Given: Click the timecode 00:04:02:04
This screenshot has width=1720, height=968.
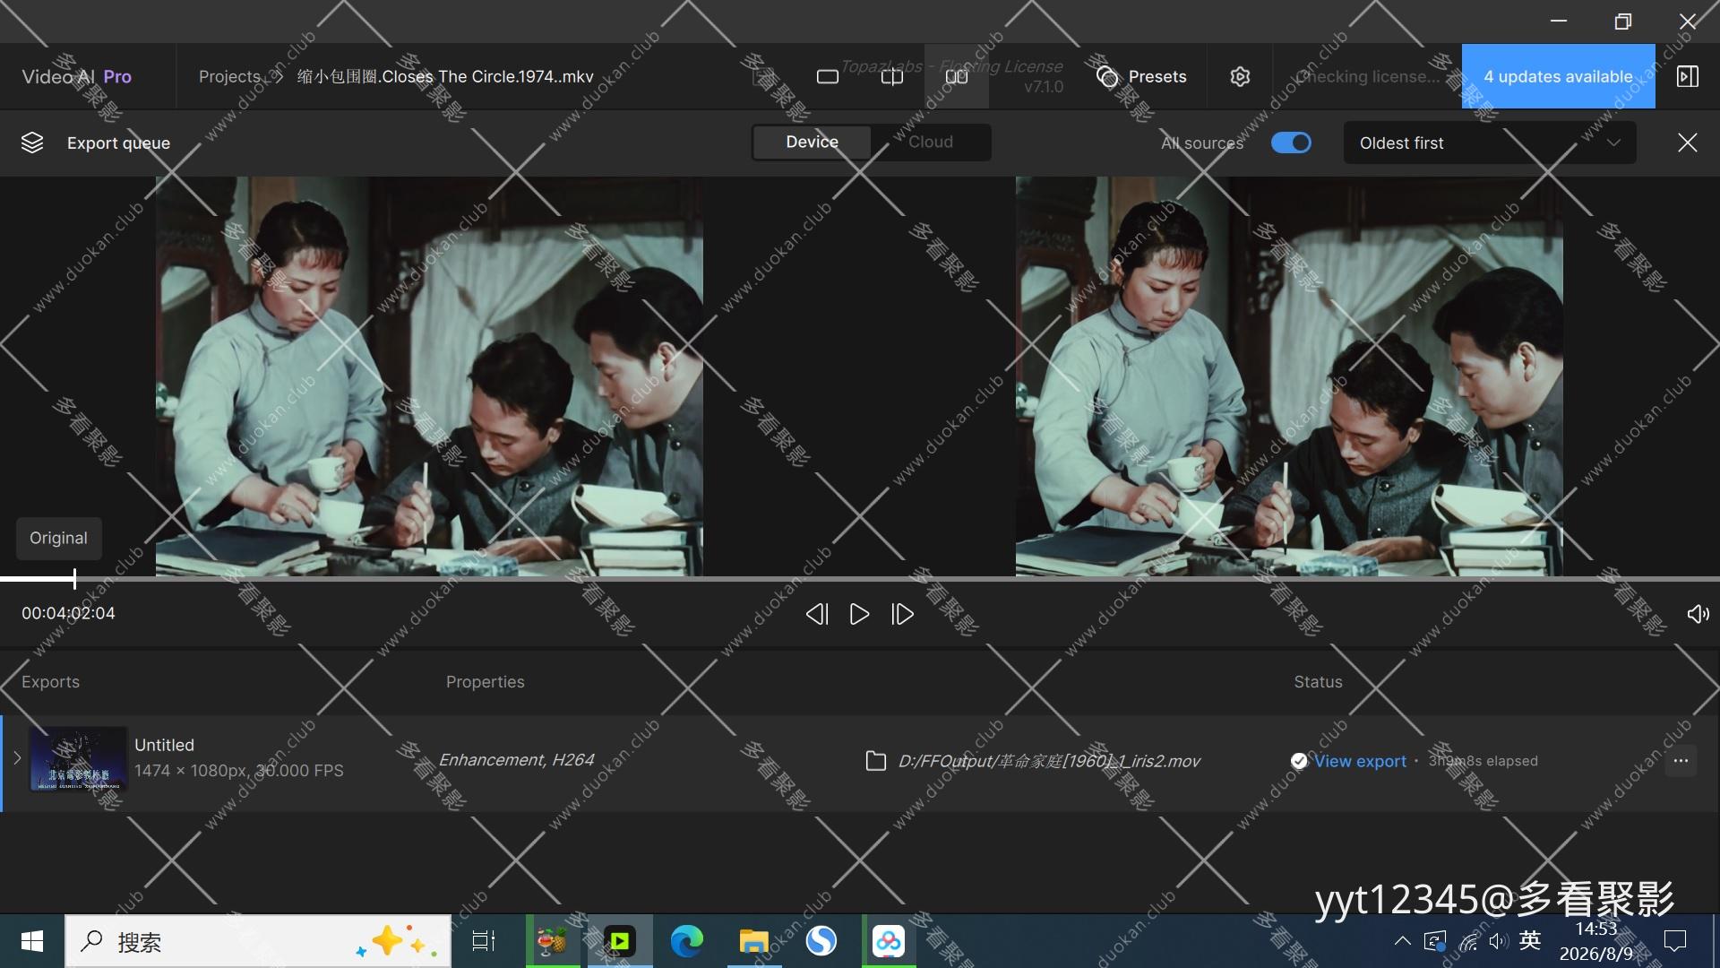Looking at the screenshot, I should tap(69, 614).
